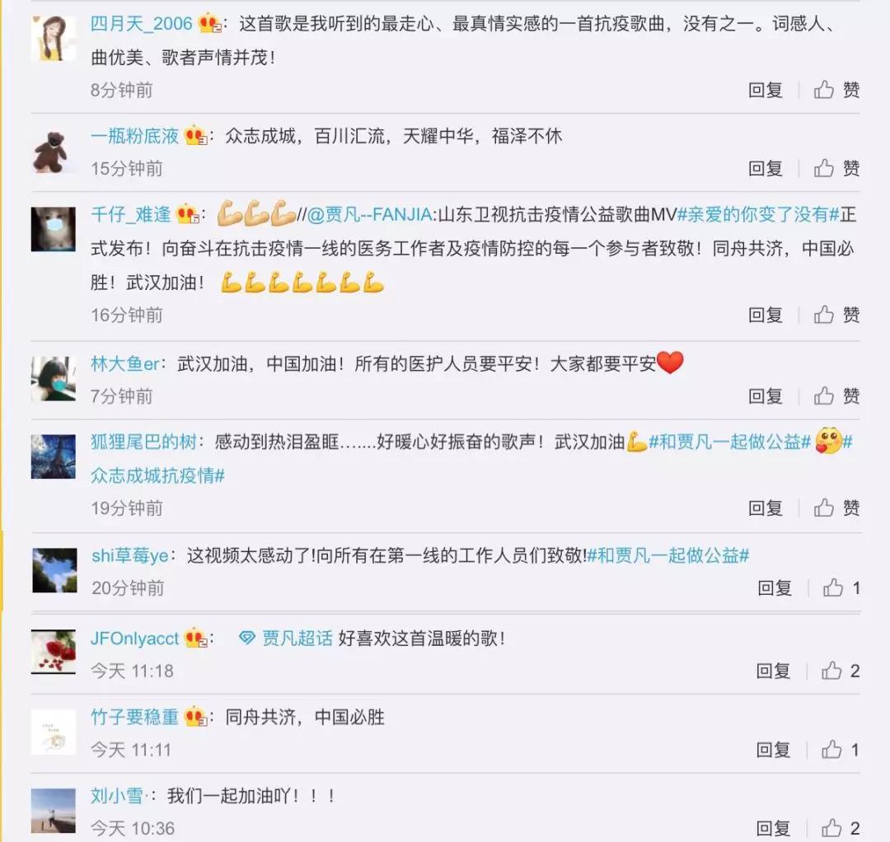Open the 贾凡超话 super topic icon
This screenshot has width=890, height=842.
click(247, 638)
